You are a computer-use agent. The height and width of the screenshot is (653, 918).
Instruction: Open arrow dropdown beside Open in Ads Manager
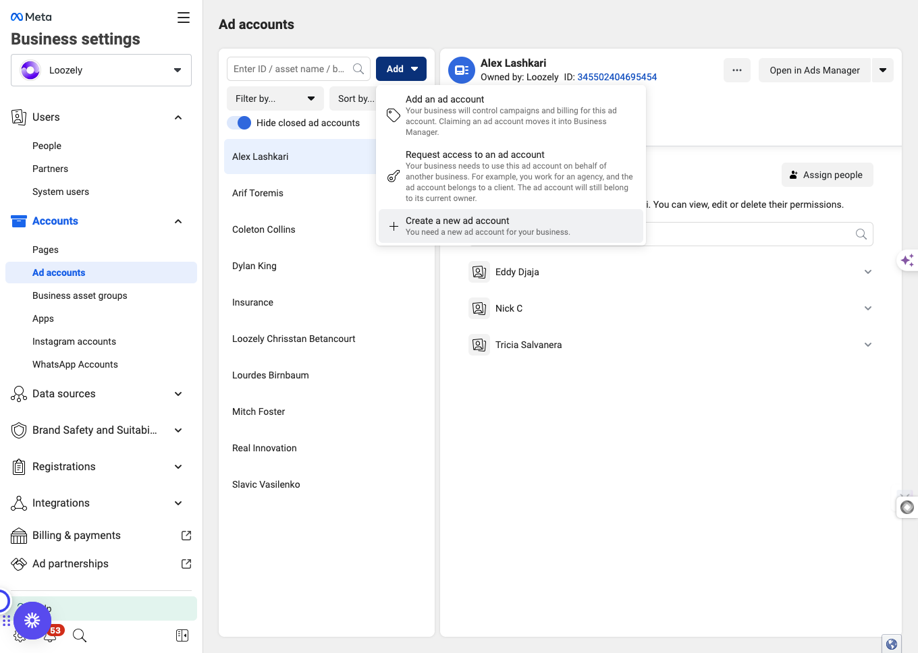click(x=883, y=70)
